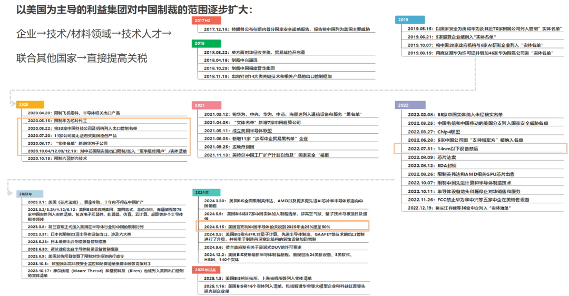The image size is (569, 296).
Task: Click the teal 2024年 label
Action: click(x=206, y=193)
